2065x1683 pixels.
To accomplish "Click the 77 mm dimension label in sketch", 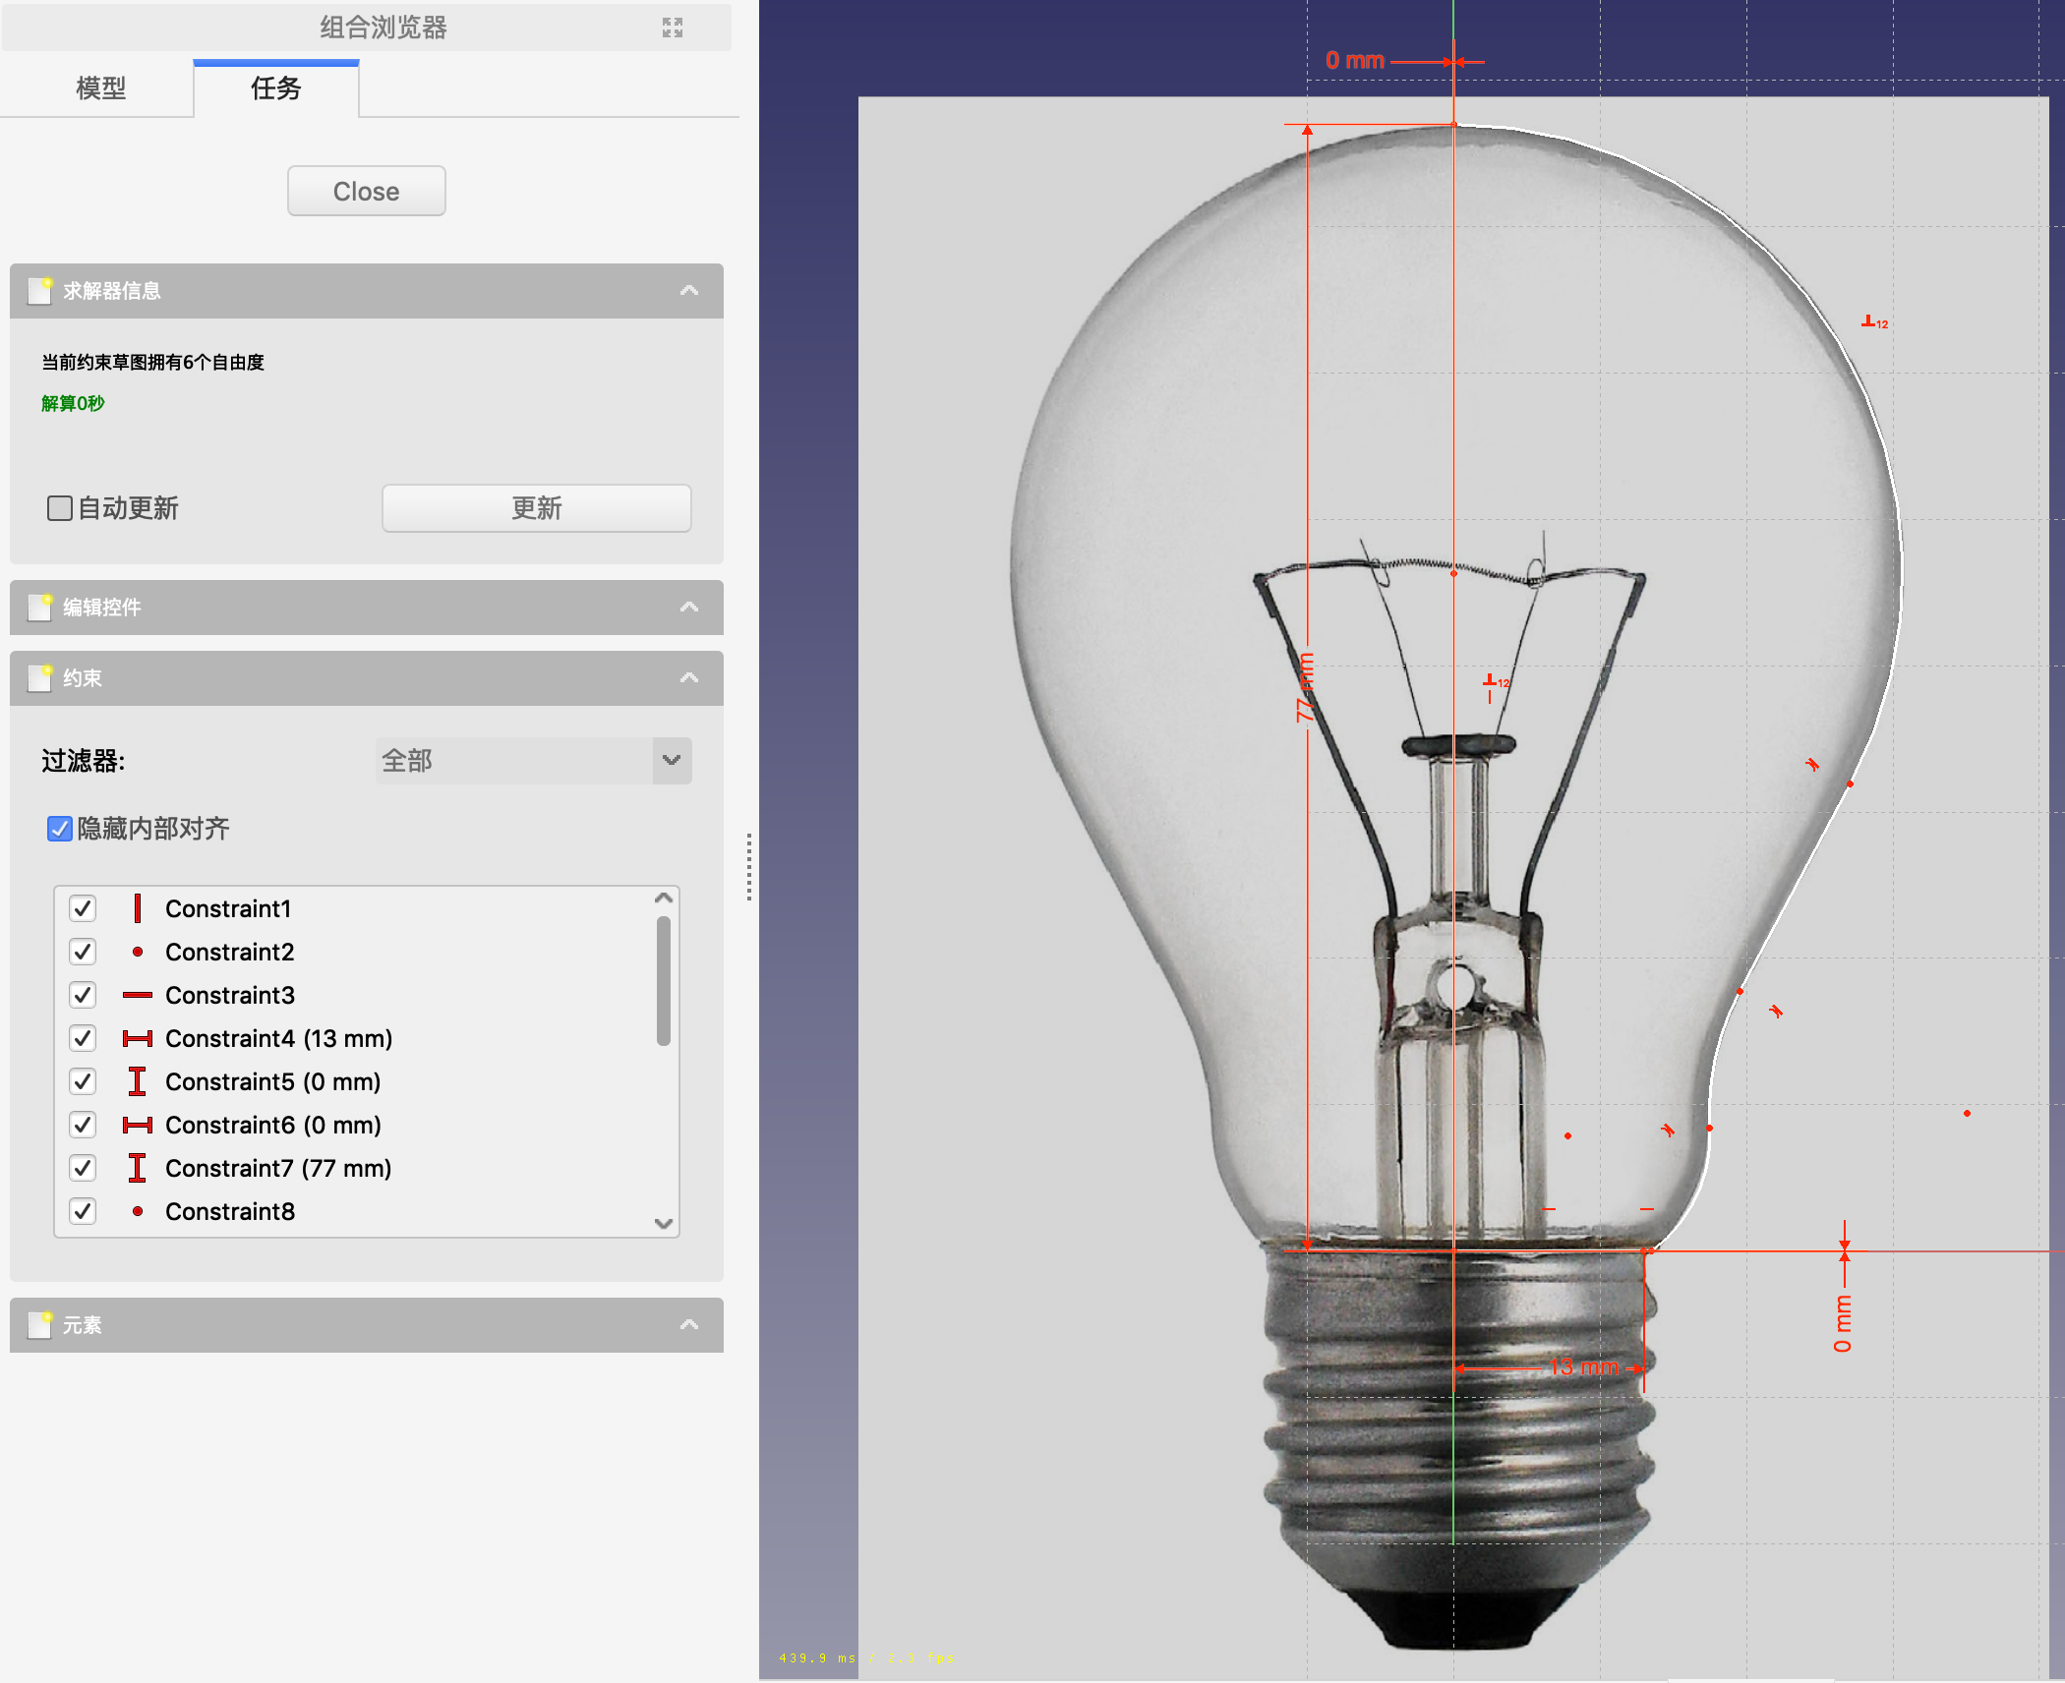I will [x=1304, y=688].
